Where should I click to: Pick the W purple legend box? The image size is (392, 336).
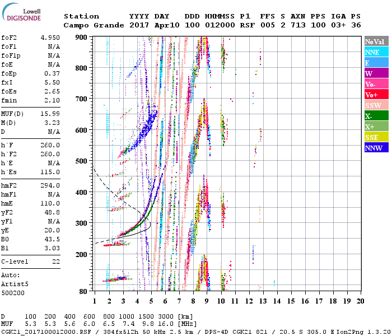click(x=375, y=73)
